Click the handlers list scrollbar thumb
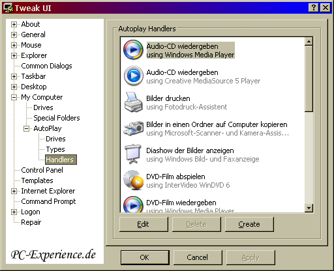The height and width of the screenshot is (271, 334). (x=309, y=79)
